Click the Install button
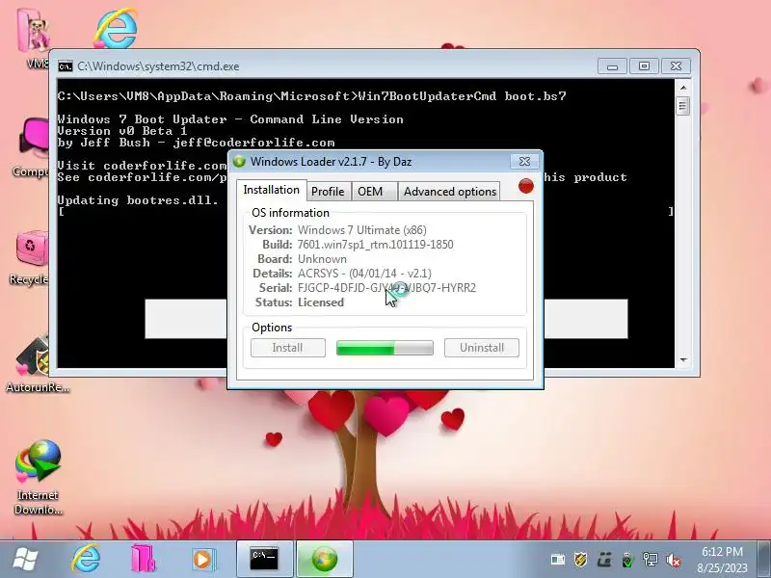The height and width of the screenshot is (578, 771). pos(287,348)
